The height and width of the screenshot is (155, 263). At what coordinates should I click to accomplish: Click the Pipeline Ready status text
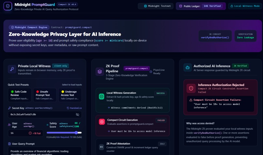pyautogui.click(x=159, y=72)
